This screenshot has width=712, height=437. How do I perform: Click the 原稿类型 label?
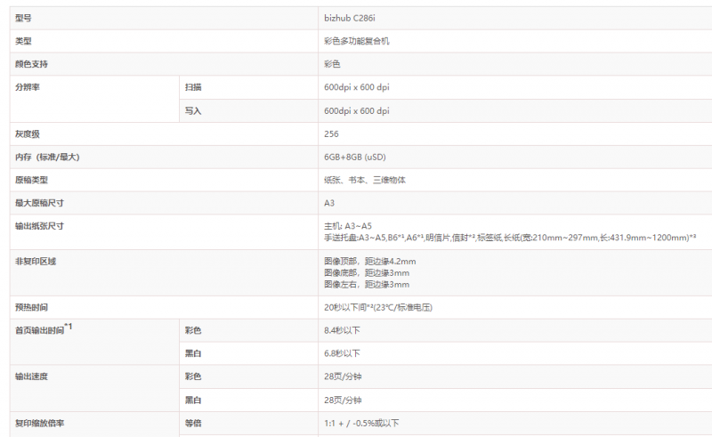coord(31,180)
